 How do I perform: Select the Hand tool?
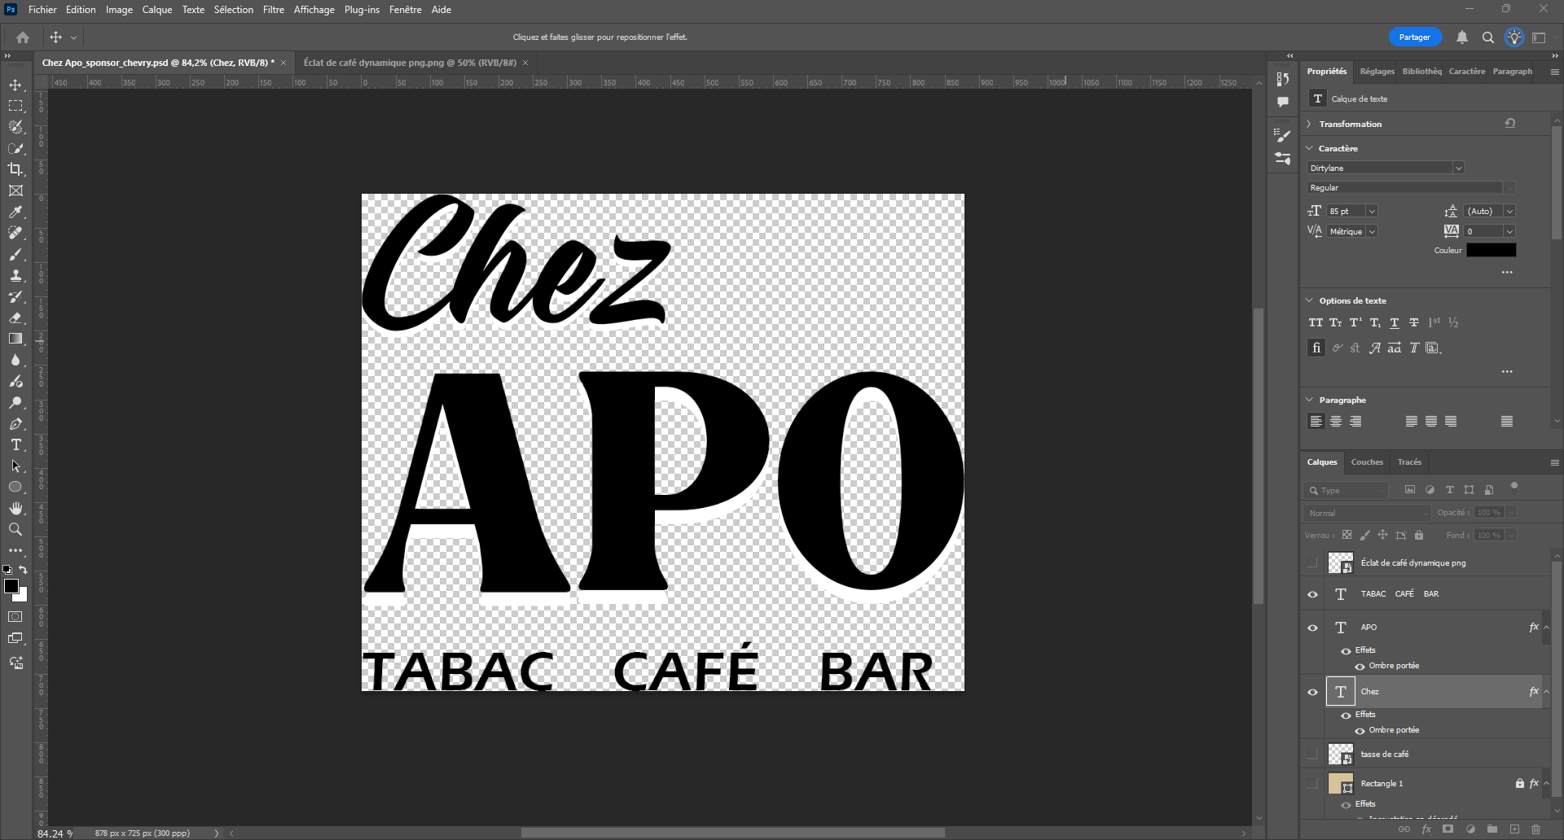click(x=15, y=508)
